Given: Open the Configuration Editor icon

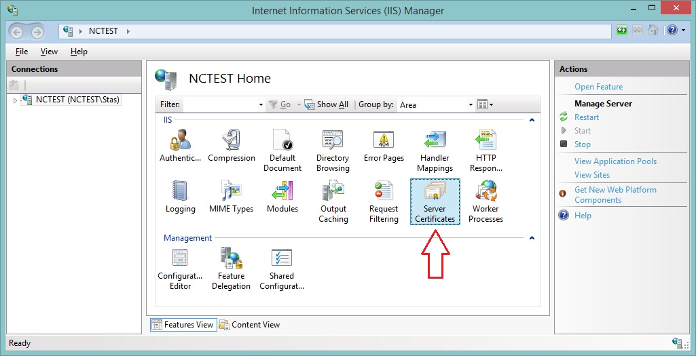Looking at the screenshot, I should pyautogui.click(x=180, y=269).
